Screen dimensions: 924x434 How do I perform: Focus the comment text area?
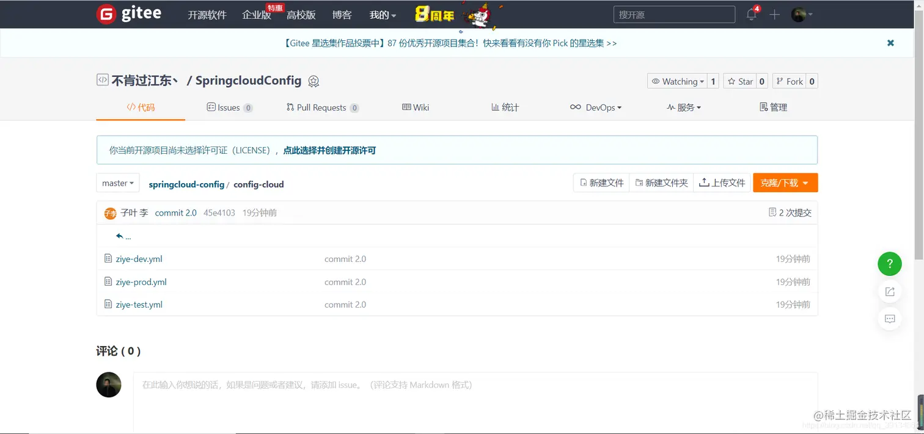(x=475, y=403)
